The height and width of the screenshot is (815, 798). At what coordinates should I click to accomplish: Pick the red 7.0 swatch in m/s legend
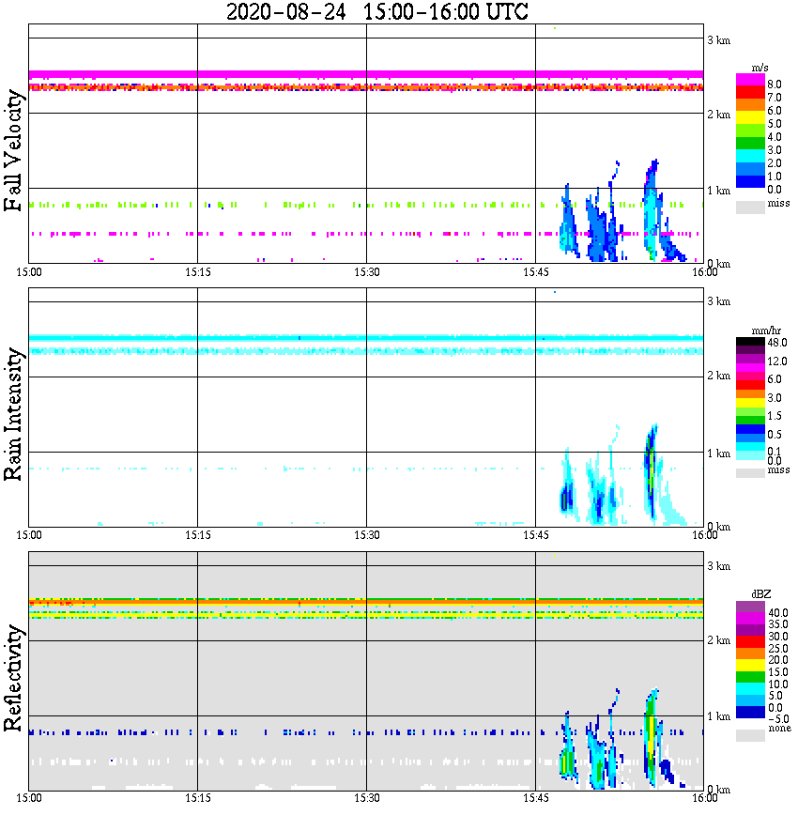tap(750, 93)
